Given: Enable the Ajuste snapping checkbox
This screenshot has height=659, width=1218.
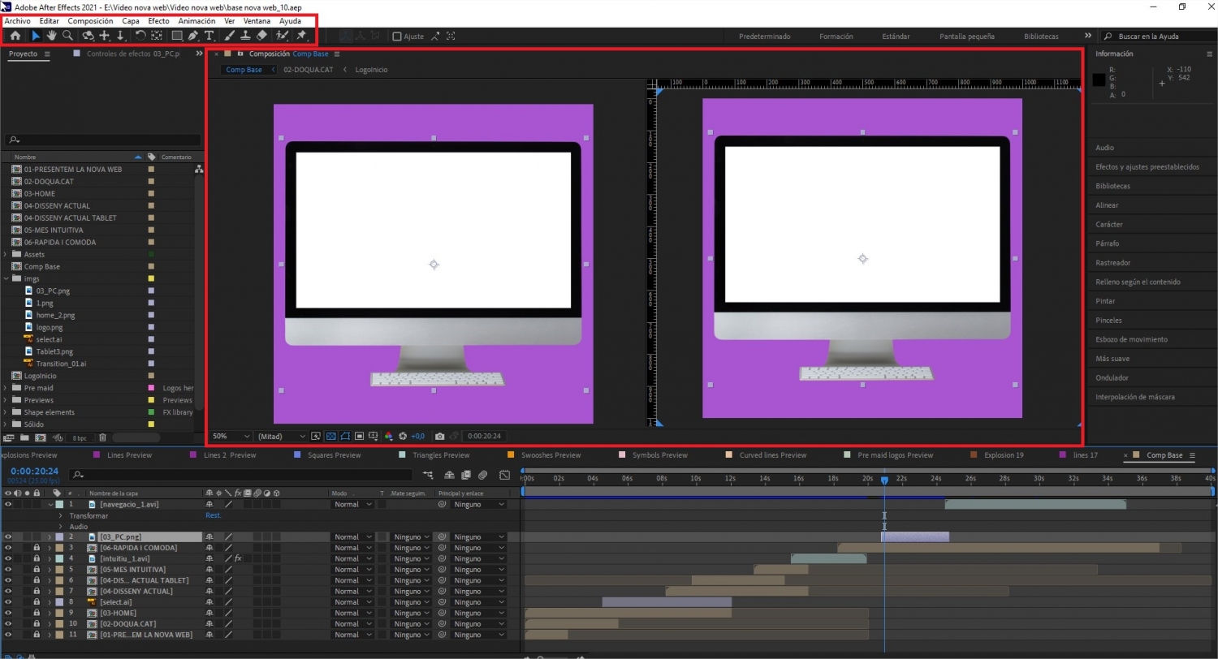Looking at the screenshot, I should [x=397, y=36].
